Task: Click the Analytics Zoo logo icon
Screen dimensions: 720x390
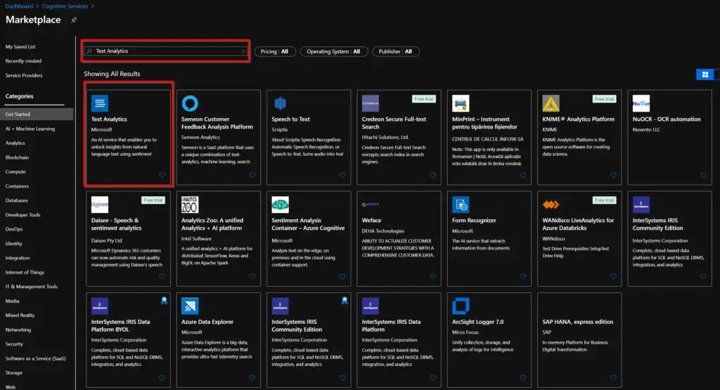Action: (x=190, y=204)
